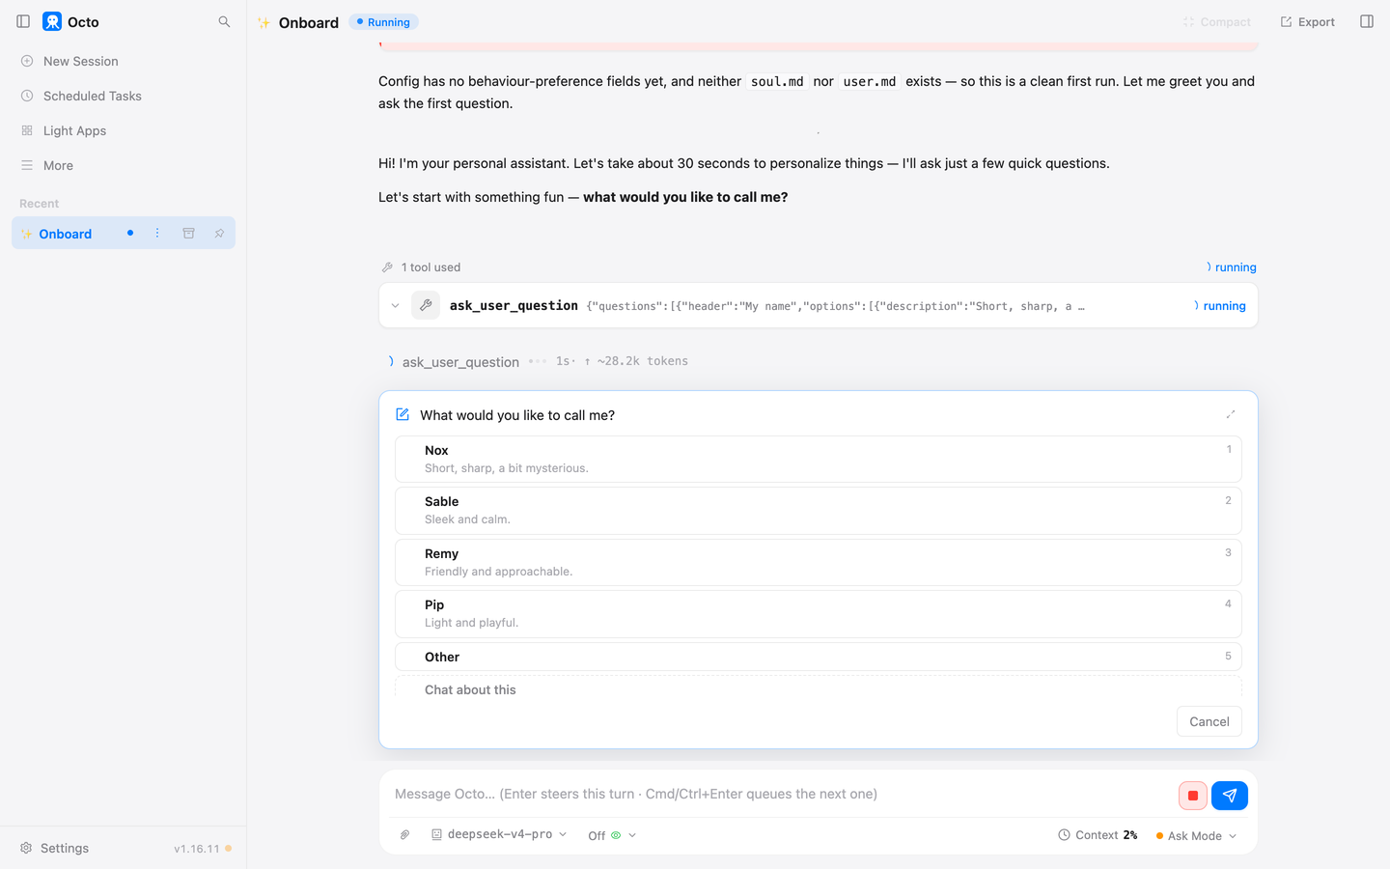
Task: Open Onboard session three-dot options
Action: point(157,233)
